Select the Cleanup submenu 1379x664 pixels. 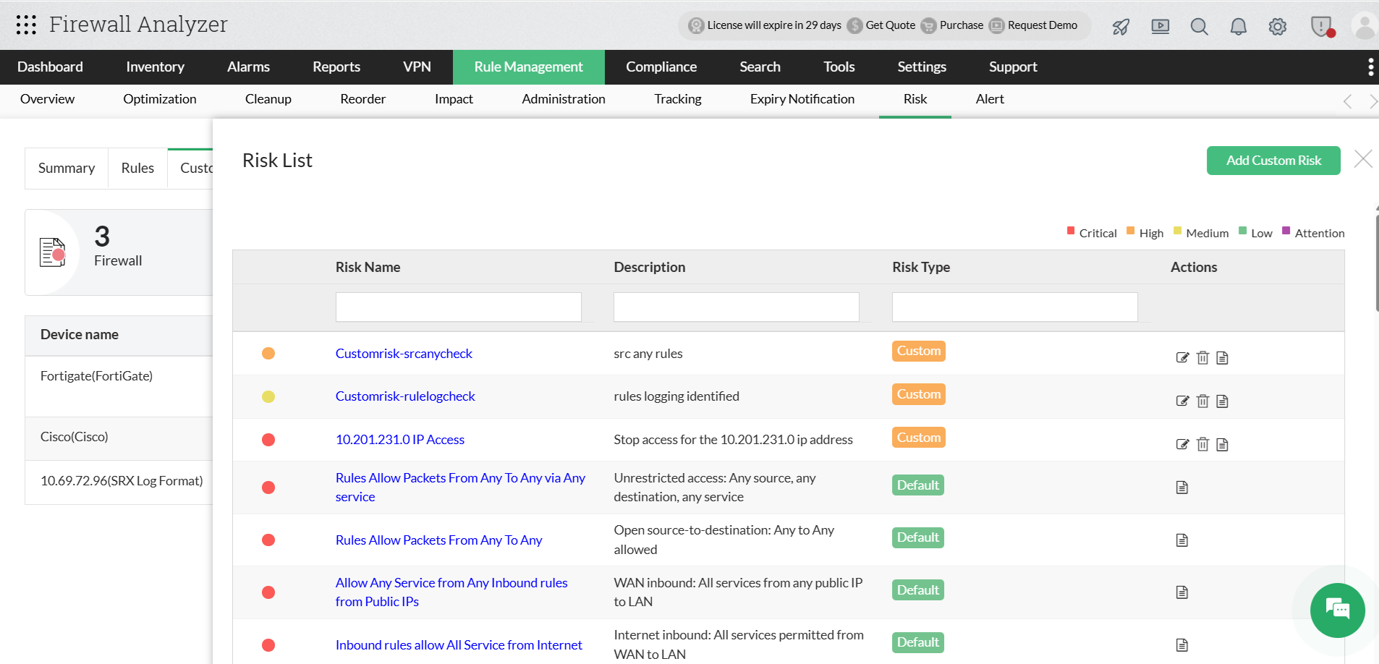[268, 99]
